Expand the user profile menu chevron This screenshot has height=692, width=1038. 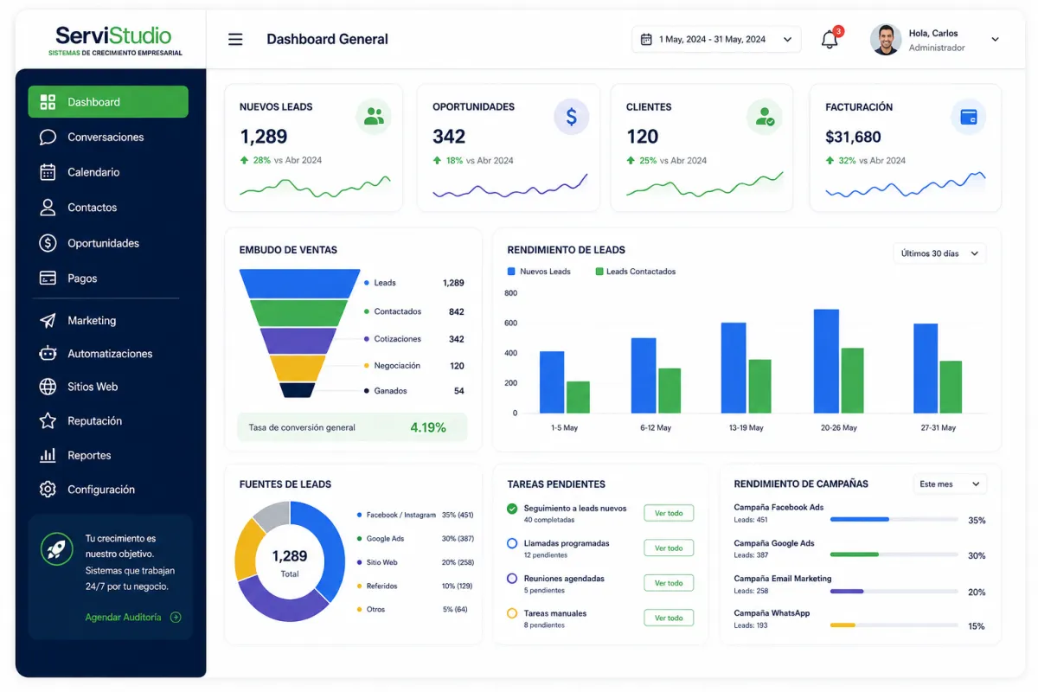[995, 39]
